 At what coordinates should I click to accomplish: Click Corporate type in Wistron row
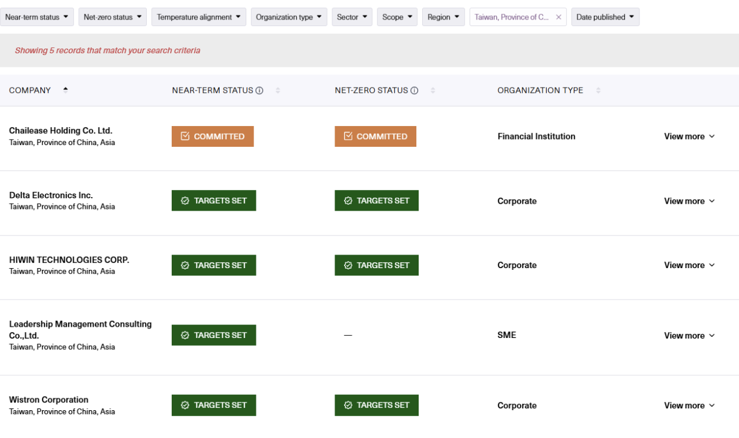[517, 405]
